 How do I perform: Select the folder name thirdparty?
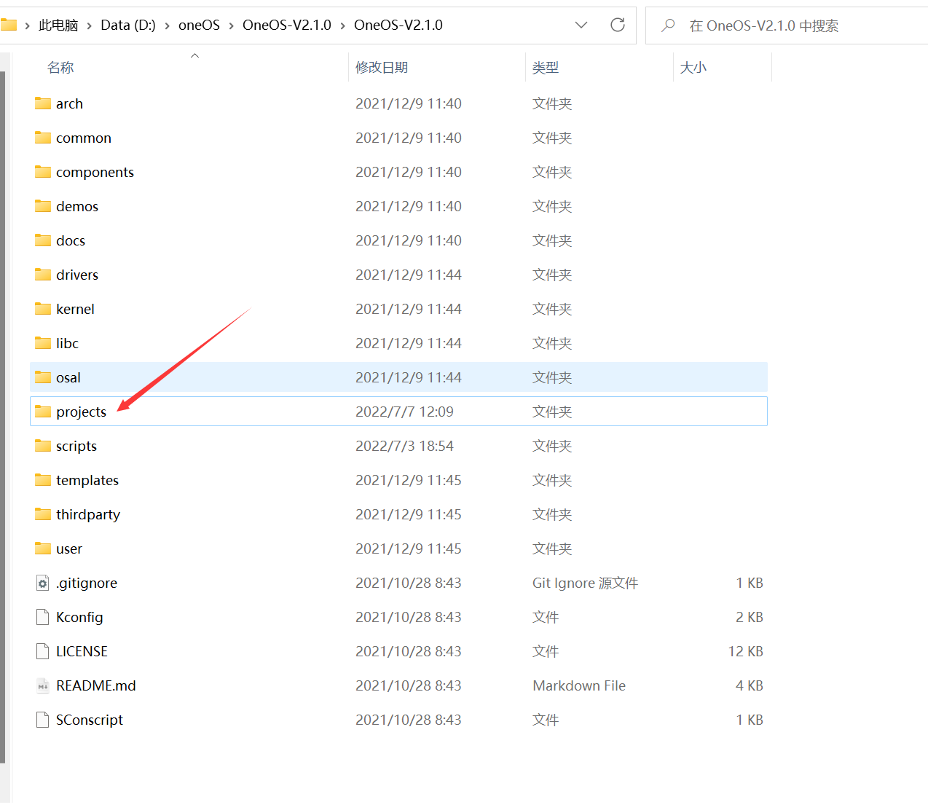click(x=88, y=514)
